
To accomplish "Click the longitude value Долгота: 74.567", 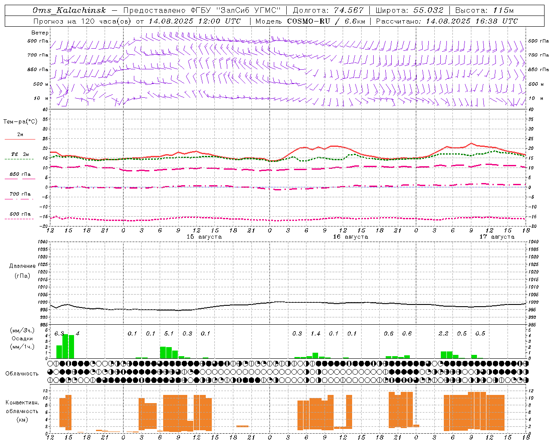I will [x=328, y=10].
